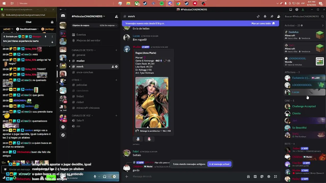
Task: Select the general text channel
Action: (x=94, y=55)
